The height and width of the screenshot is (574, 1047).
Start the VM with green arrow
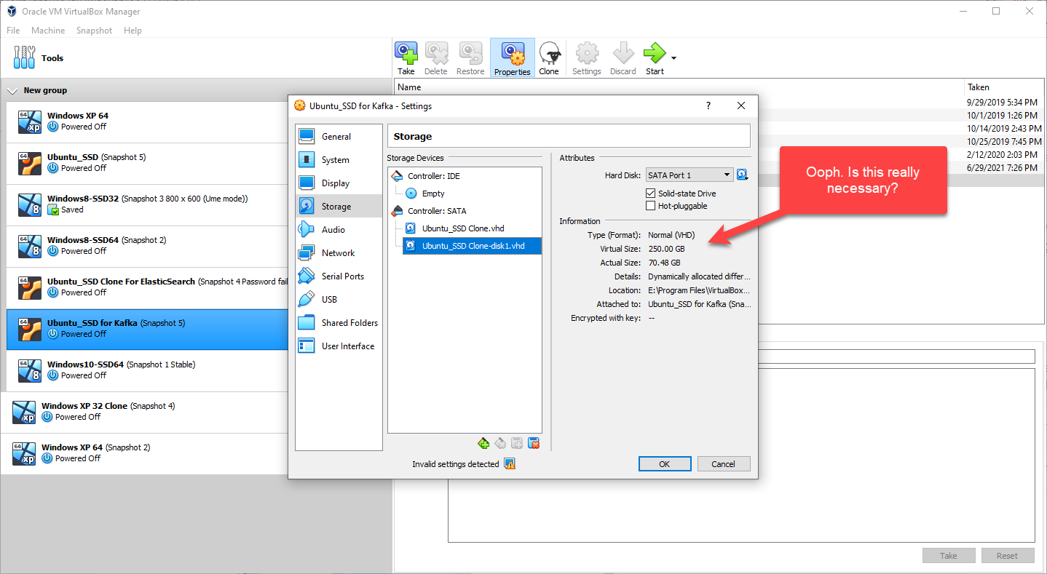(655, 57)
